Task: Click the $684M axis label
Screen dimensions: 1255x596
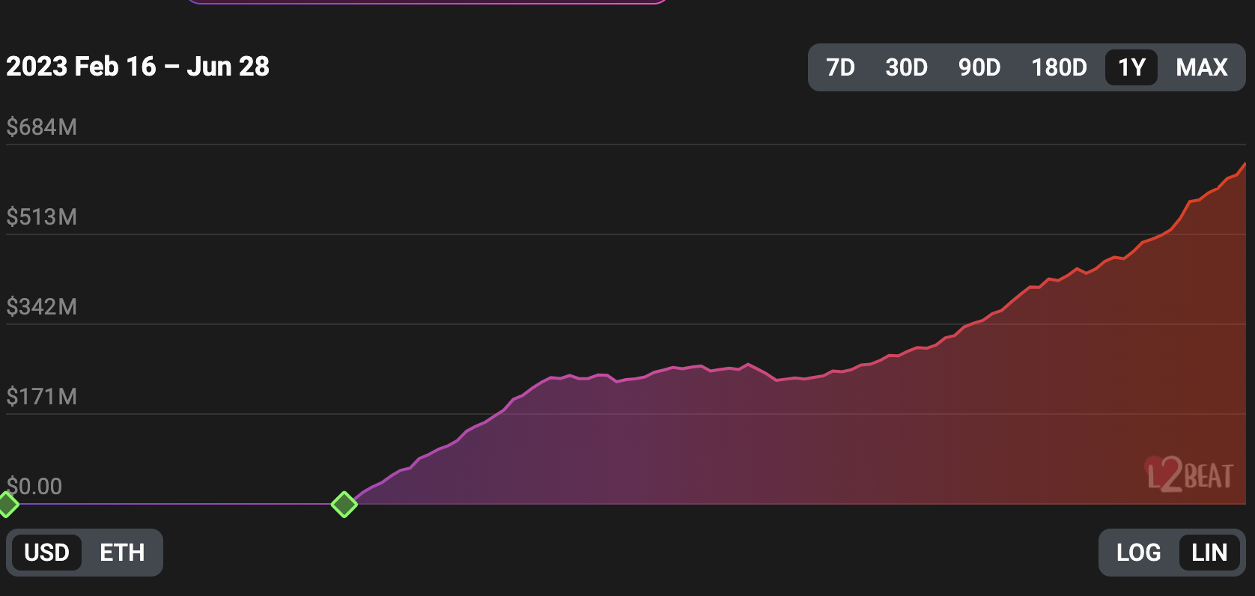Action: click(42, 127)
